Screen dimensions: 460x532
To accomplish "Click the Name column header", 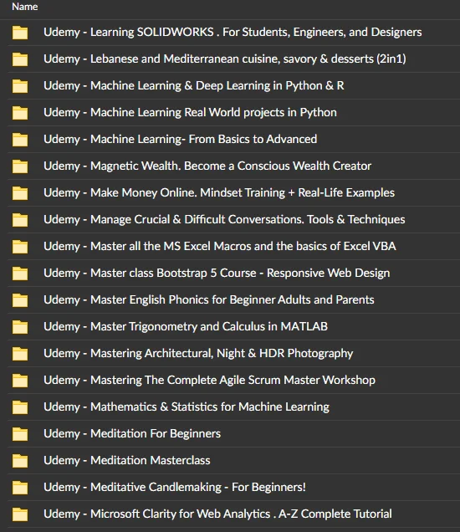I will 24,7.
